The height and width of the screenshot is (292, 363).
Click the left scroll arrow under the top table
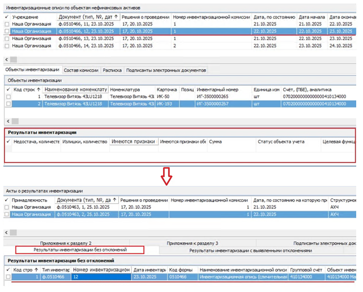pyautogui.click(x=7, y=59)
